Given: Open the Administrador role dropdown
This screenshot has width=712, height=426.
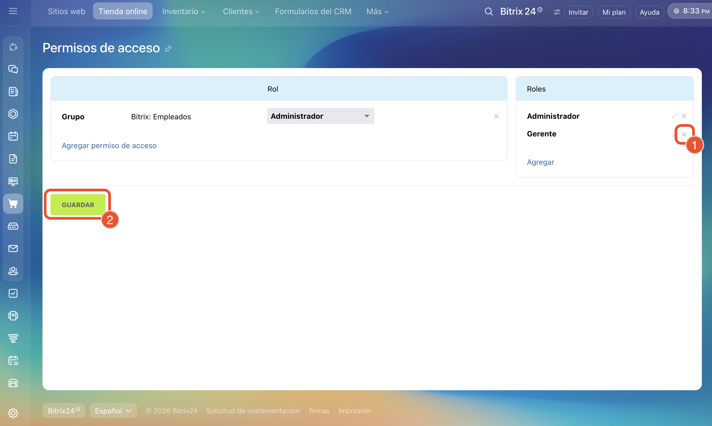Looking at the screenshot, I should pyautogui.click(x=320, y=116).
